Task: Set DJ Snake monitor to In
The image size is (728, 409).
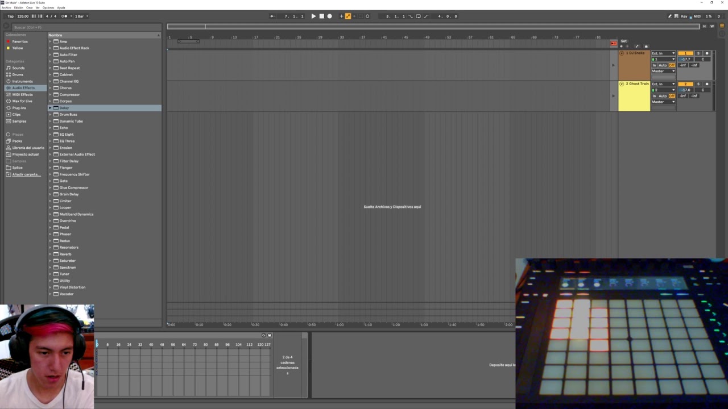Action: (654, 65)
